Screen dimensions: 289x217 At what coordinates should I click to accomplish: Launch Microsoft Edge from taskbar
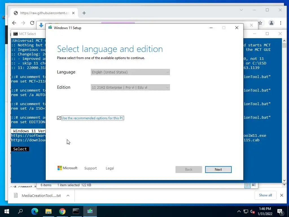[34, 211]
